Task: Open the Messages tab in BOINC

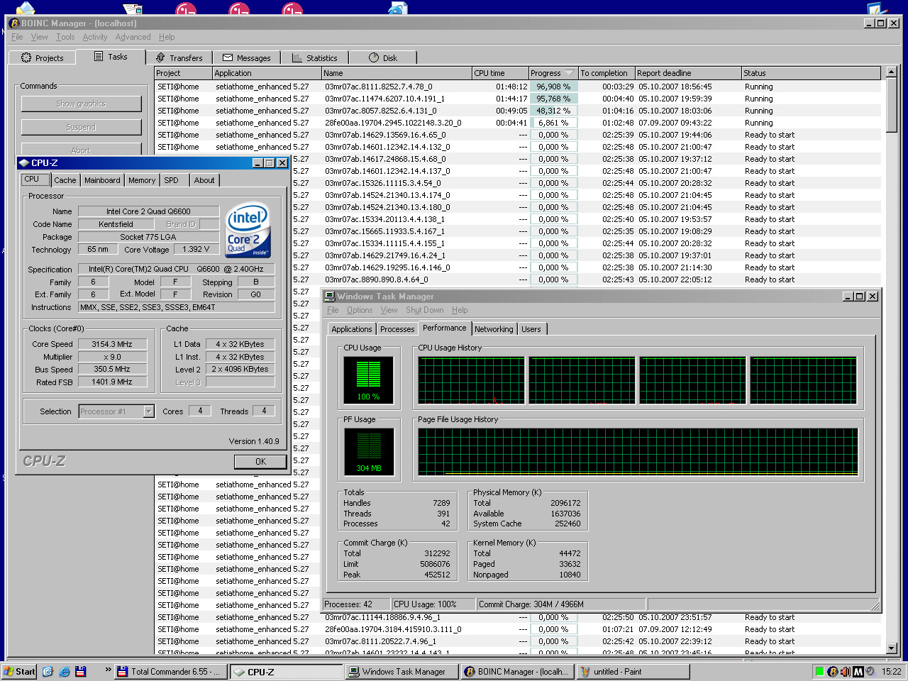Action: [246, 58]
